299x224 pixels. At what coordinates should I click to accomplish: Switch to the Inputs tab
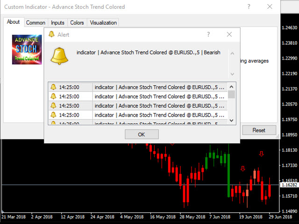[x=57, y=22]
